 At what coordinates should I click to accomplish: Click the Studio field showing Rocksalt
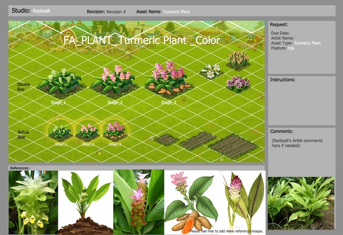[40, 11]
